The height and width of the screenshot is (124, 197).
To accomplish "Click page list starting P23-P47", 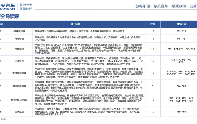I will tap(181, 61).
